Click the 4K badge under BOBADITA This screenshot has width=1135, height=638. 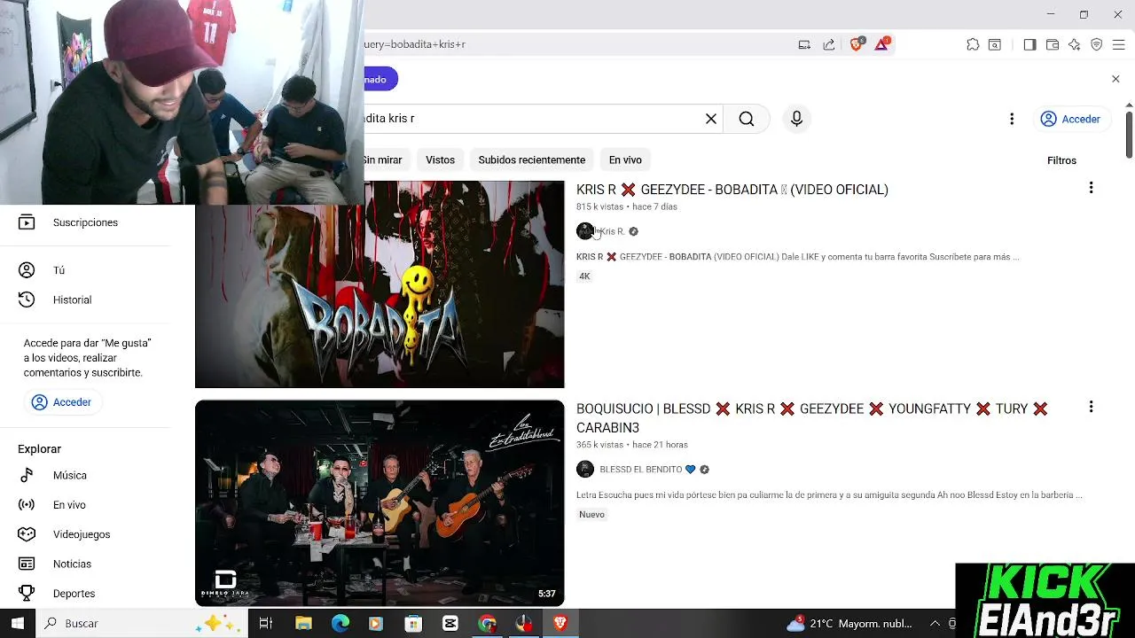[x=584, y=276]
